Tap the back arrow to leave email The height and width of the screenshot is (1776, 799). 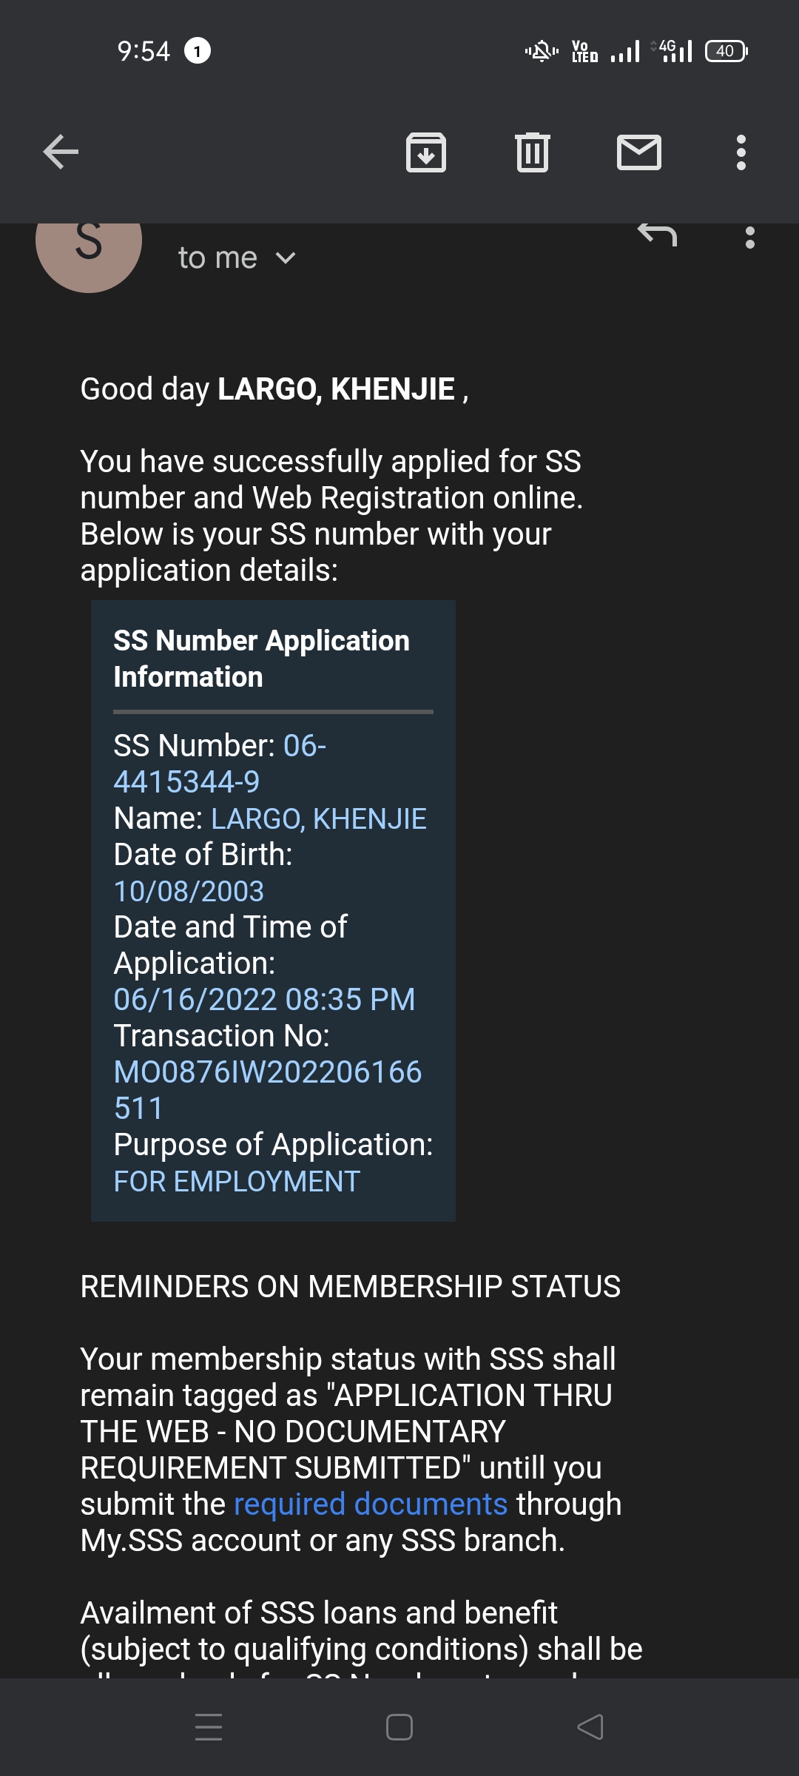[x=61, y=152]
